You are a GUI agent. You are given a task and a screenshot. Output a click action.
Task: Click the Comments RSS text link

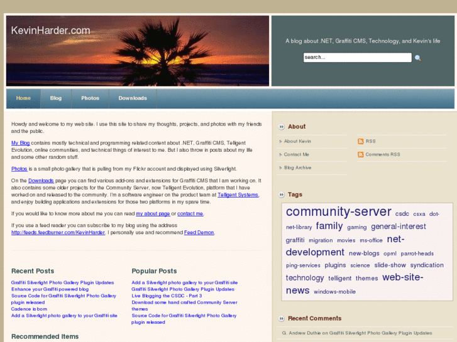pos(383,154)
